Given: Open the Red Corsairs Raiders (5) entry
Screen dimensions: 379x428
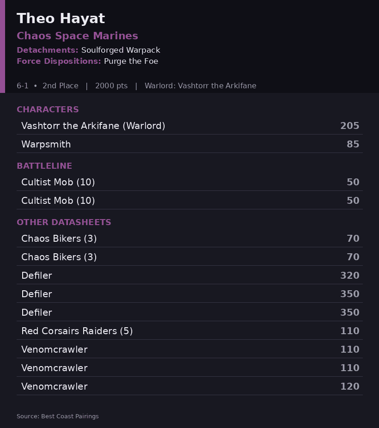Looking at the screenshot, I should tap(189, 331).
